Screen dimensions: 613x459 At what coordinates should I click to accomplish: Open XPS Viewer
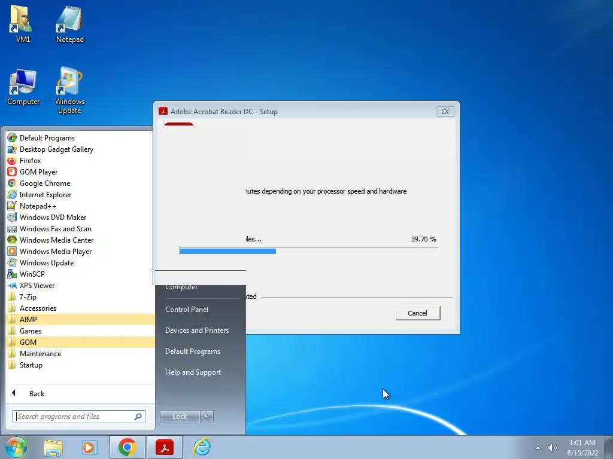(x=80, y=285)
